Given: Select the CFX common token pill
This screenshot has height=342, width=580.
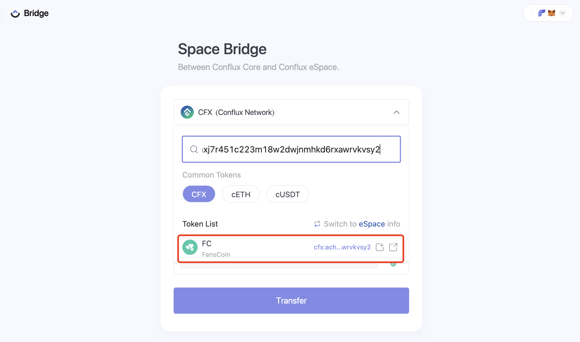Looking at the screenshot, I should coord(199,194).
